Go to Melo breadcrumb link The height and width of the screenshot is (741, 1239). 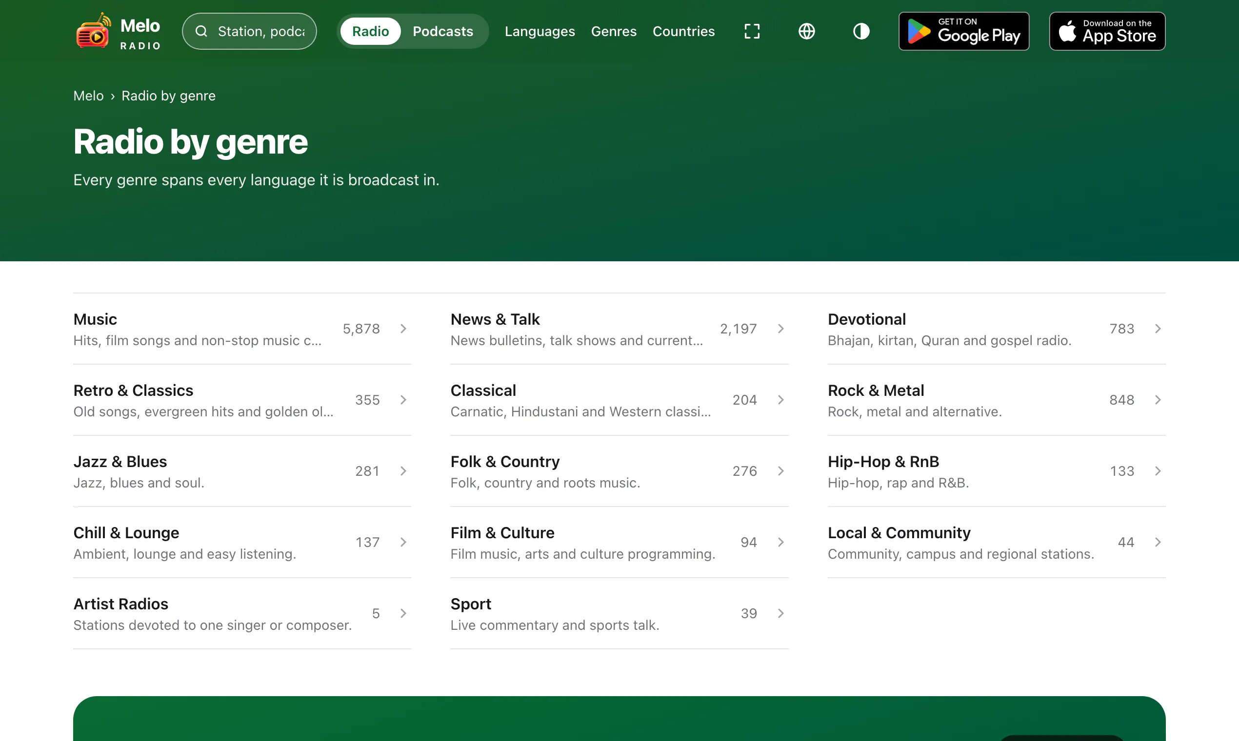pyautogui.click(x=88, y=96)
